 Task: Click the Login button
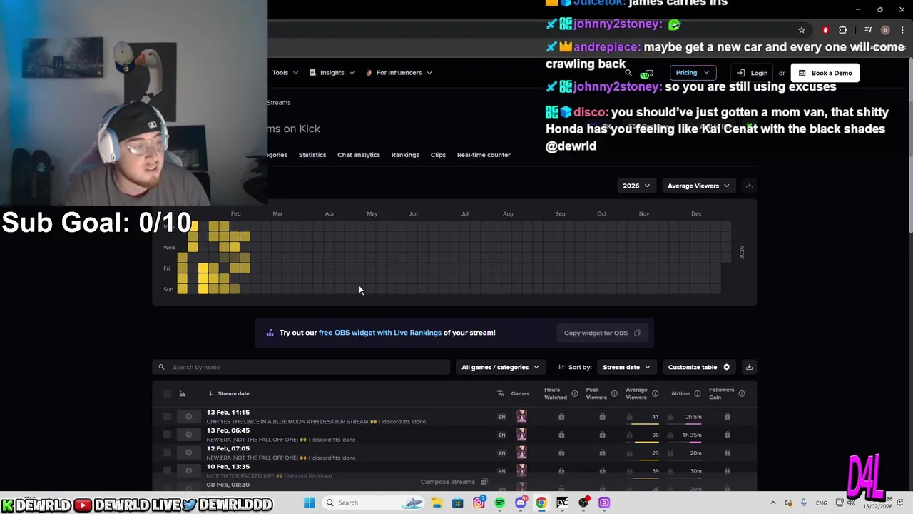click(753, 73)
